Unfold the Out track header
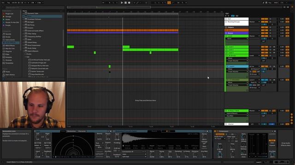 (226, 19)
